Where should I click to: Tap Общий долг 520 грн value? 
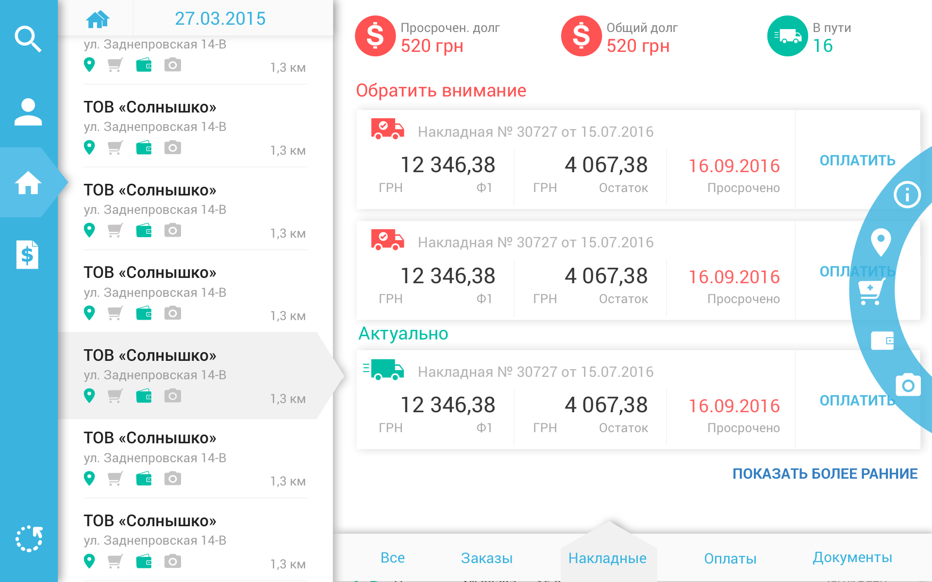(638, 46)
